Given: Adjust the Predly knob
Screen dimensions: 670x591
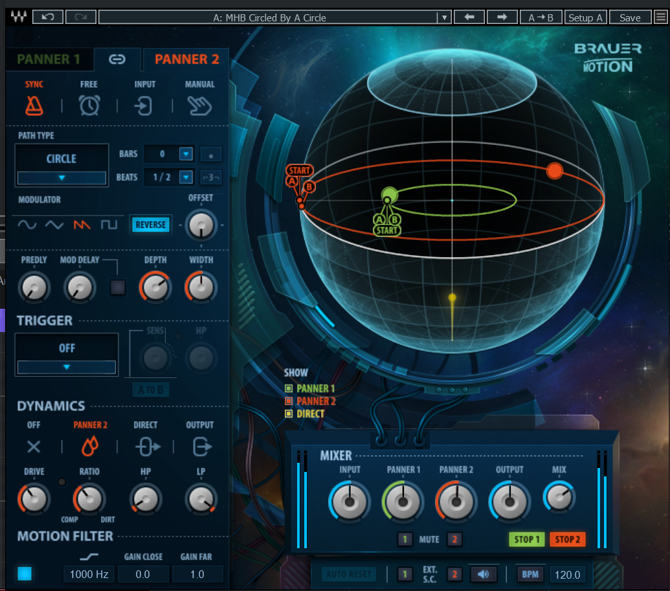Looking at the screenshot, I should point(34,287).
